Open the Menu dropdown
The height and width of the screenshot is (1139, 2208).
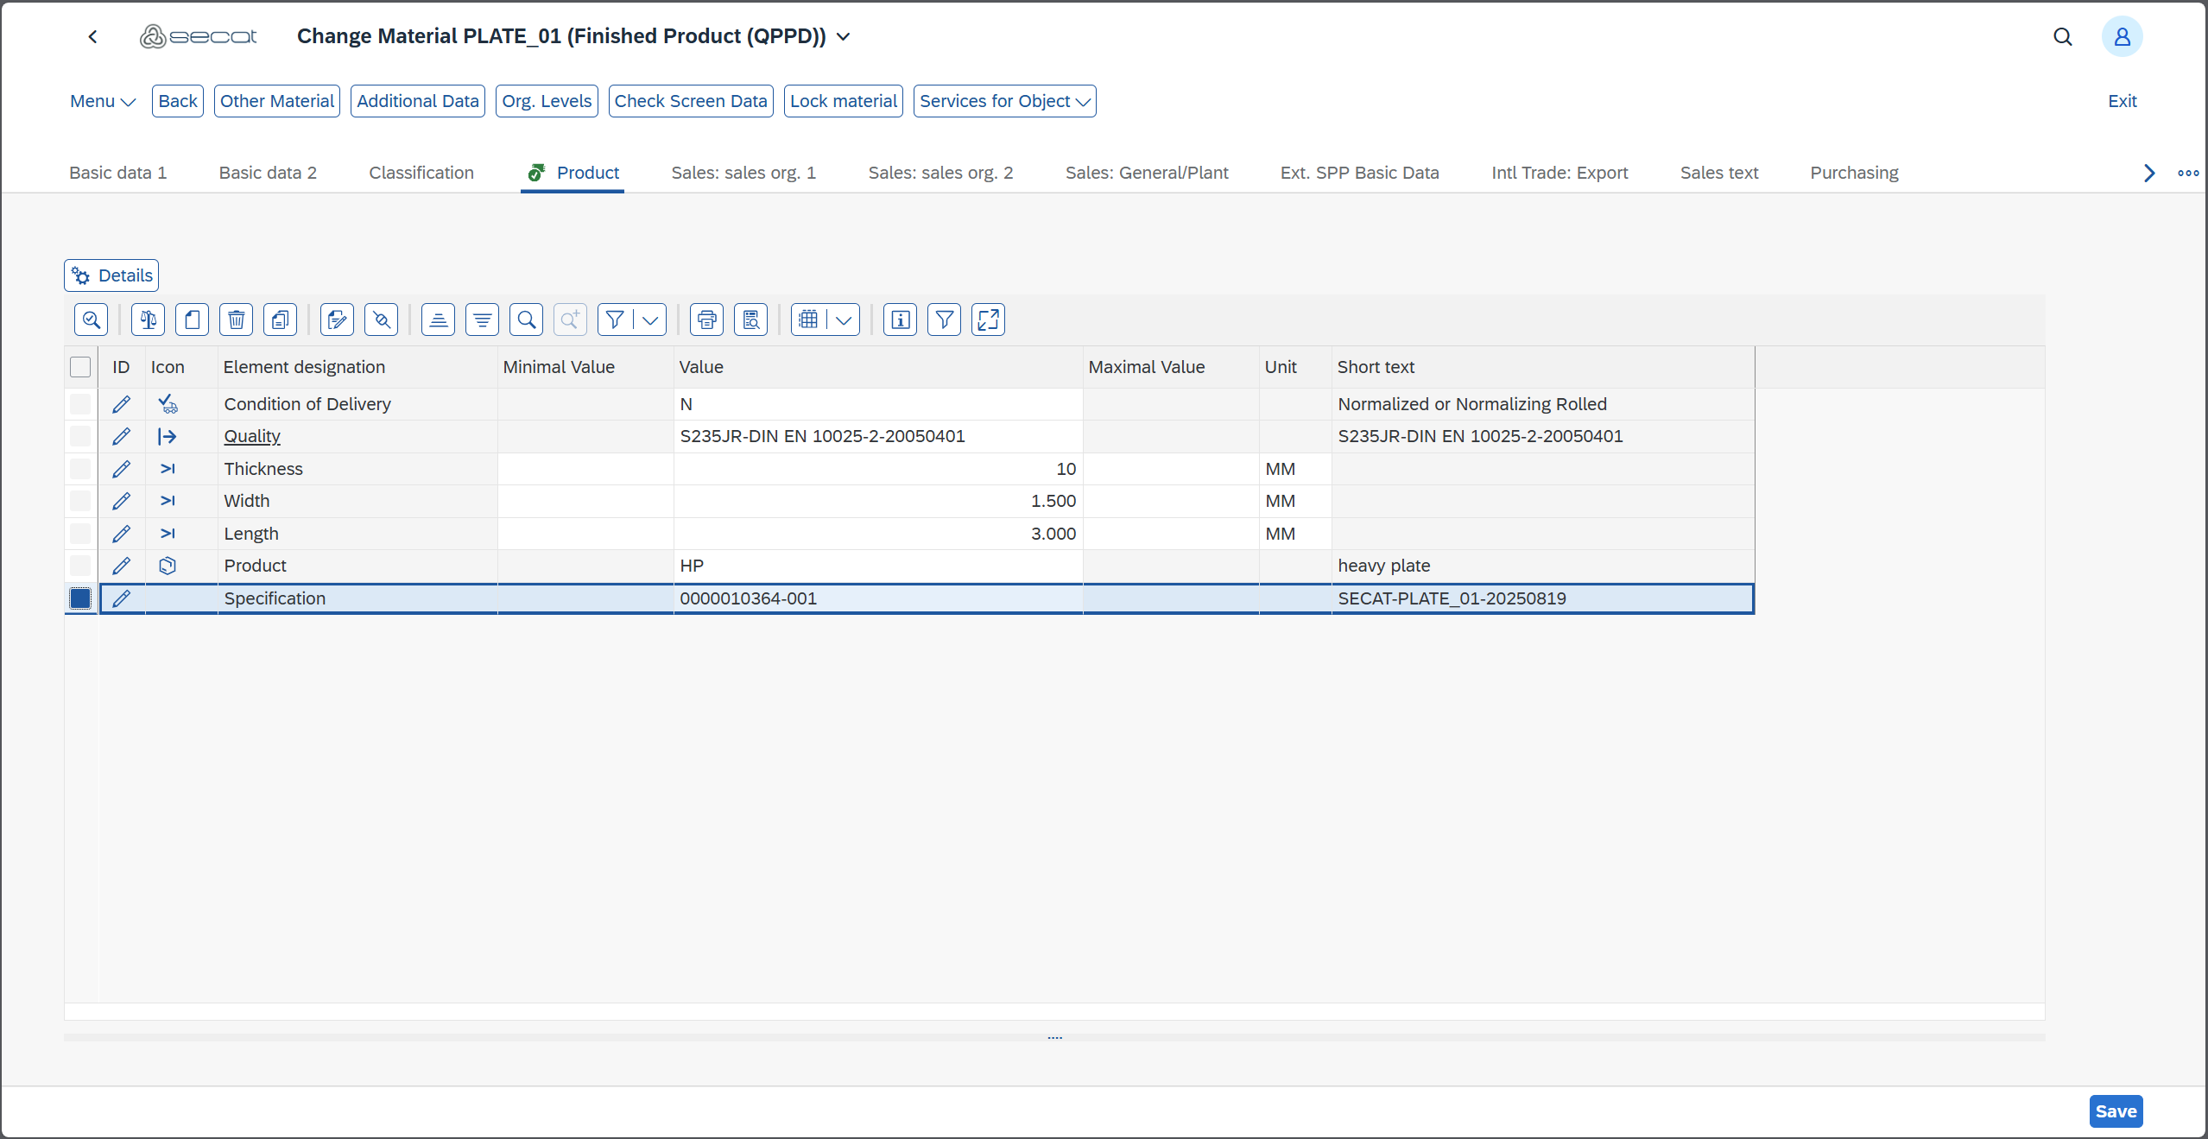point(102,101)
